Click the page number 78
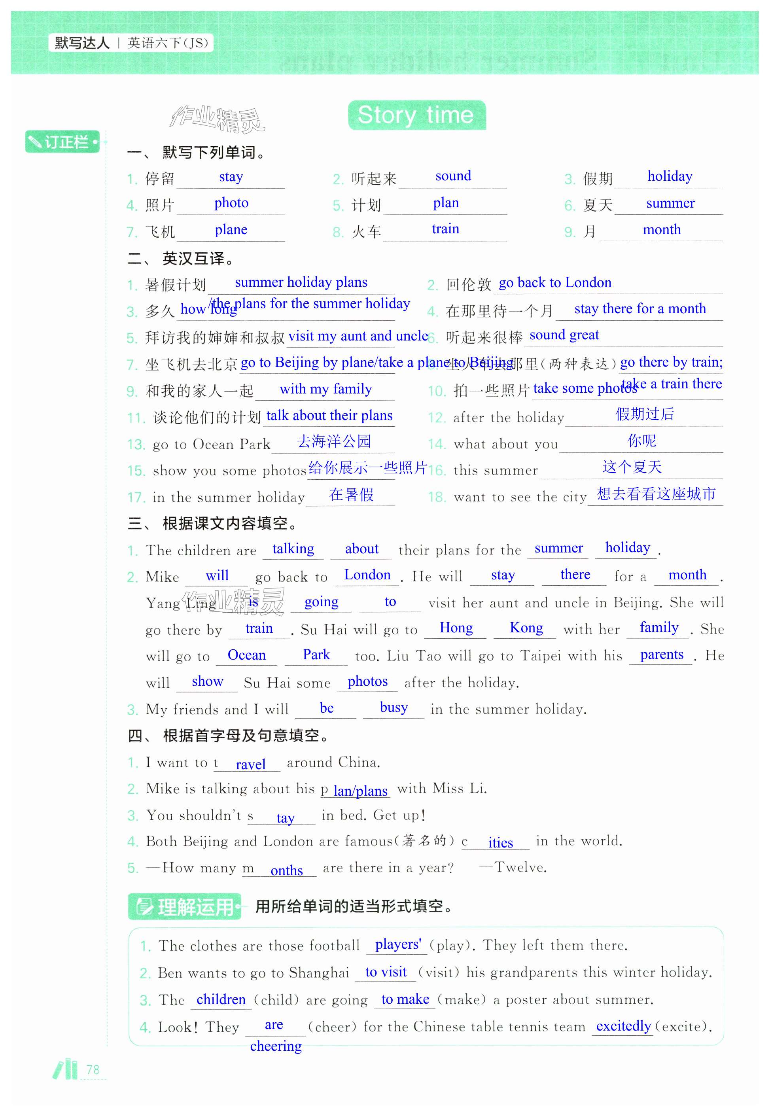Screen dimensions: 770x1116 click(93, 1070)
